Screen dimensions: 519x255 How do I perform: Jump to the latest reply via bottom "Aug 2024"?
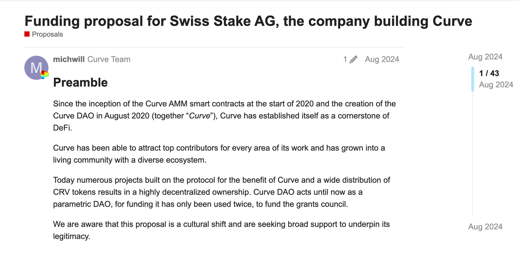(485, 227)
